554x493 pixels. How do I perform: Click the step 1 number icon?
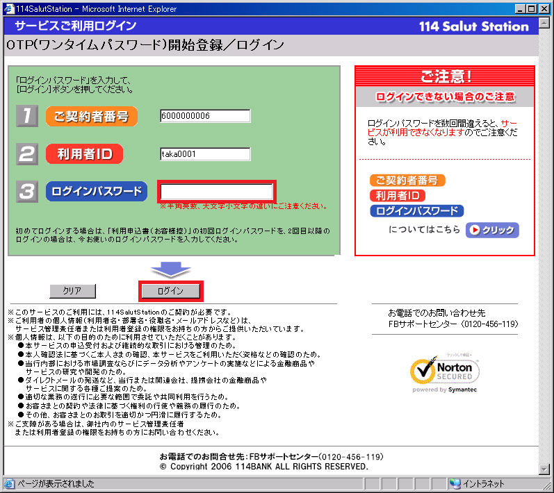click(26, 117)
